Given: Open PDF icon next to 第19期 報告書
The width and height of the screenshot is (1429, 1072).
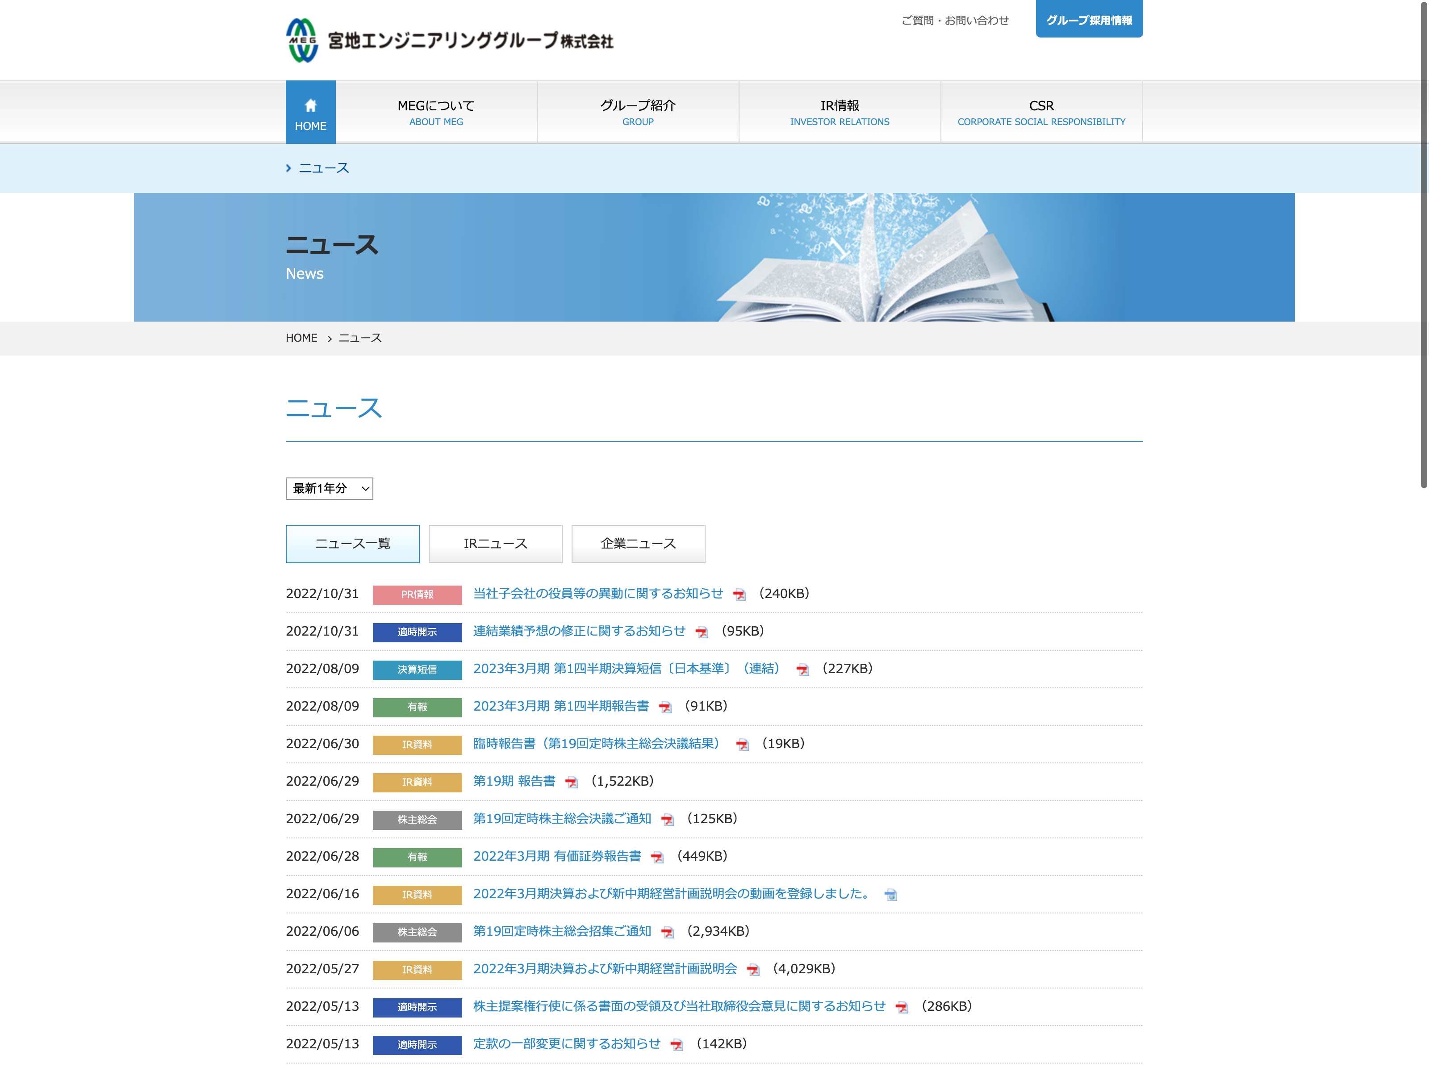Looking at the screenshot, I should coord(571,782).
